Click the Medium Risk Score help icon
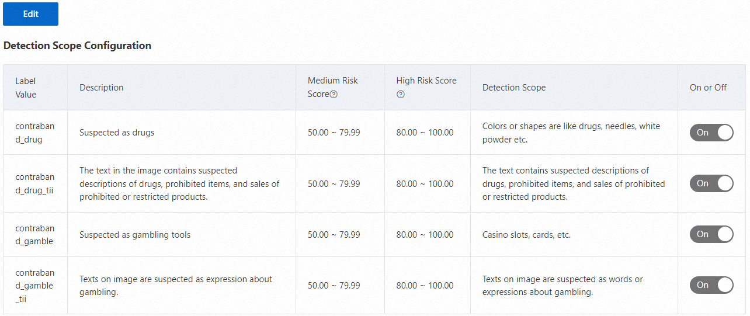 [334, 95]
